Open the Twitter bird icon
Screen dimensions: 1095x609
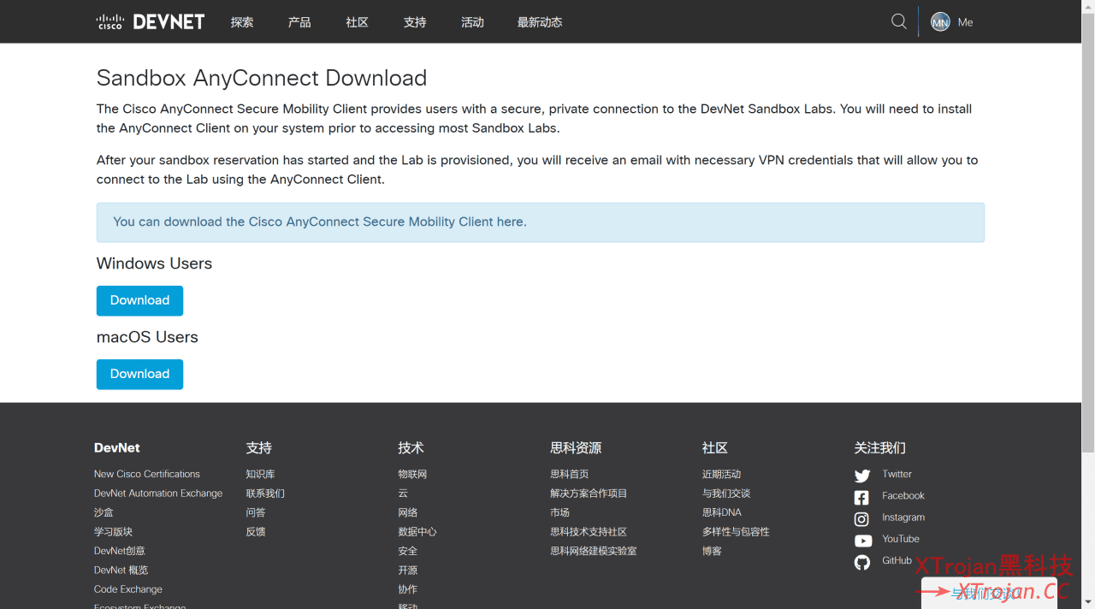tap(862, 476)
